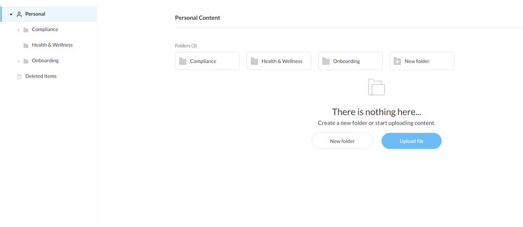Open the Deleted Items label in the sidebar
Screen dimensions: 523x227
click(x=41, y=76)
